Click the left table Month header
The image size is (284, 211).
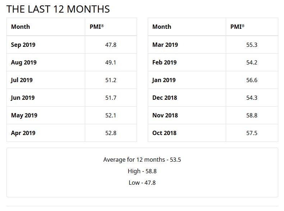[x=20, y=27]
